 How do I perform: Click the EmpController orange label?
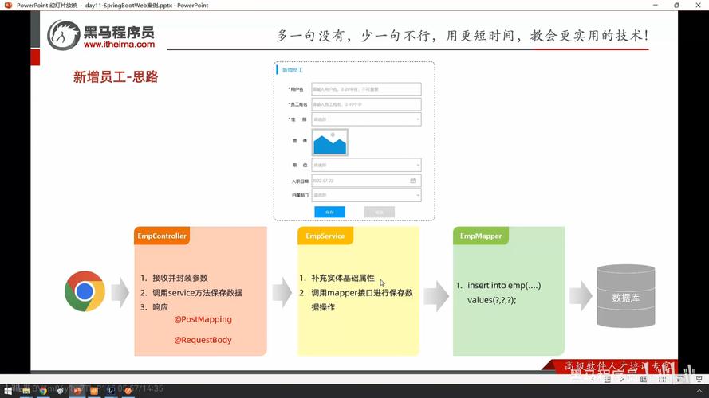point(162,236)
